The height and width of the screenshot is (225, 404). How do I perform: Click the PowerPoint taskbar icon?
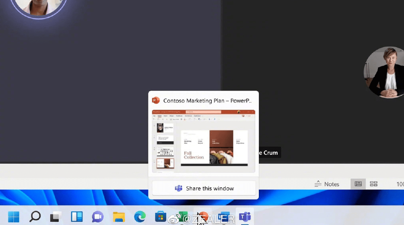203,216
